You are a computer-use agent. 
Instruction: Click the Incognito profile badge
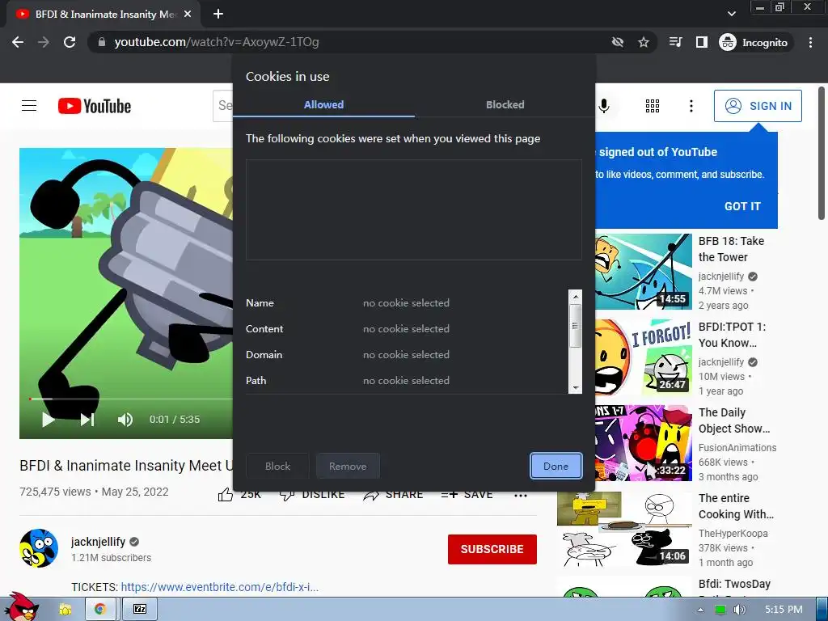754,42
